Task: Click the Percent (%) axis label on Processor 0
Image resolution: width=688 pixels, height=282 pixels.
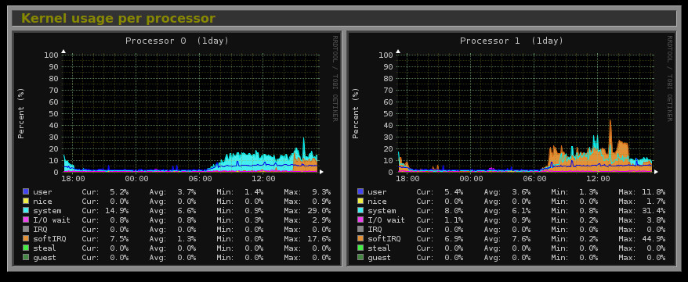Action: click(21, 113)
